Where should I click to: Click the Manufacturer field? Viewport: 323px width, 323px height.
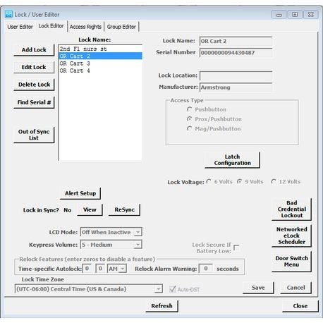[x=236, y=87]
